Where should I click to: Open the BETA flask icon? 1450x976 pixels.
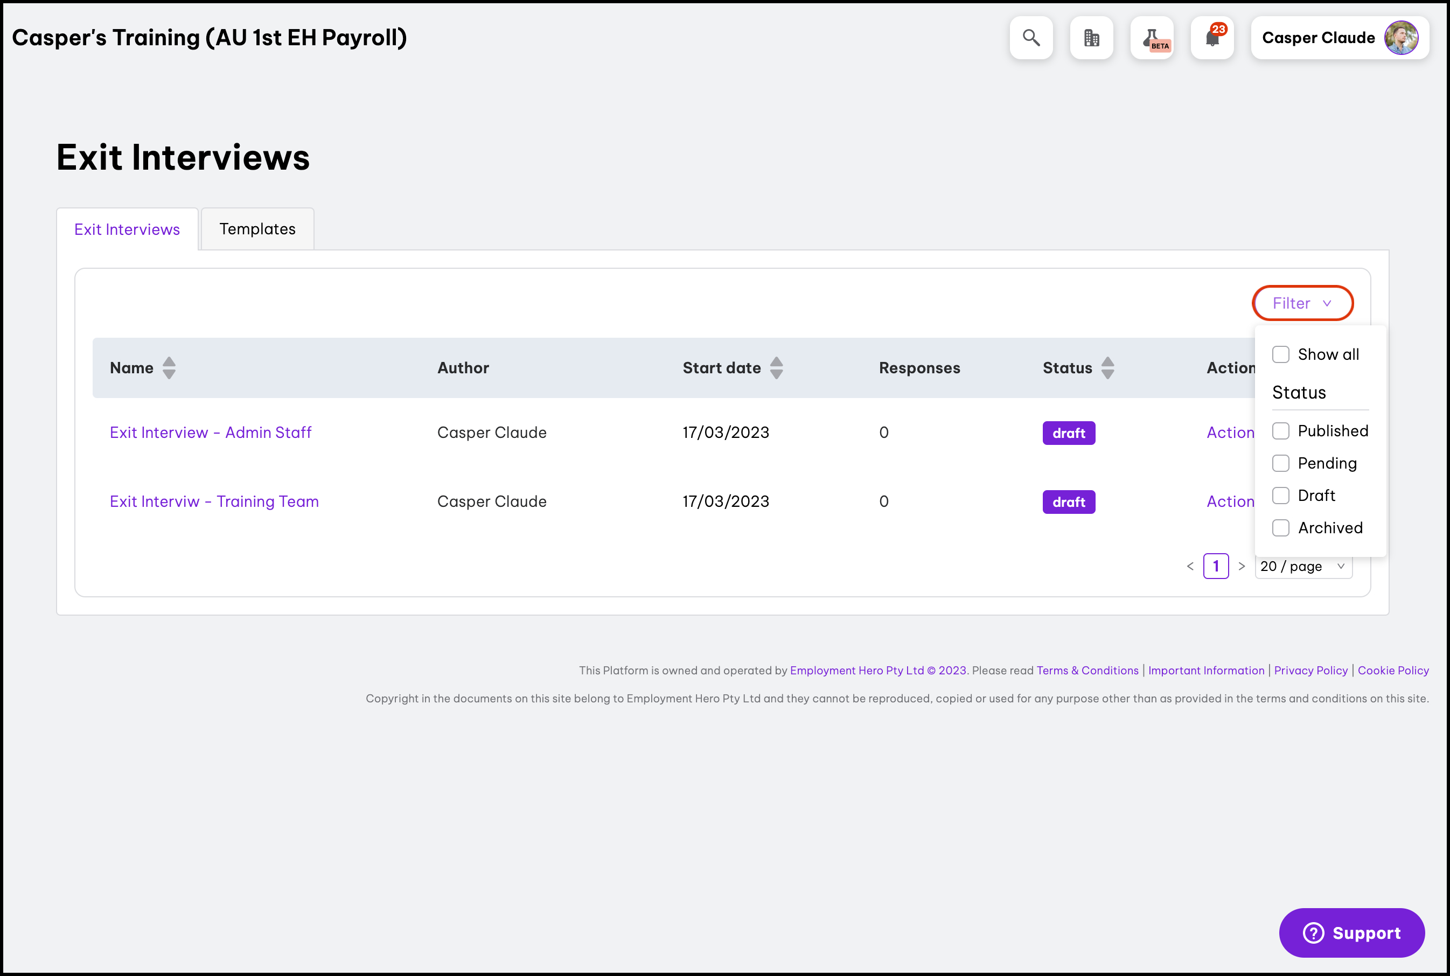(1151, 38)
